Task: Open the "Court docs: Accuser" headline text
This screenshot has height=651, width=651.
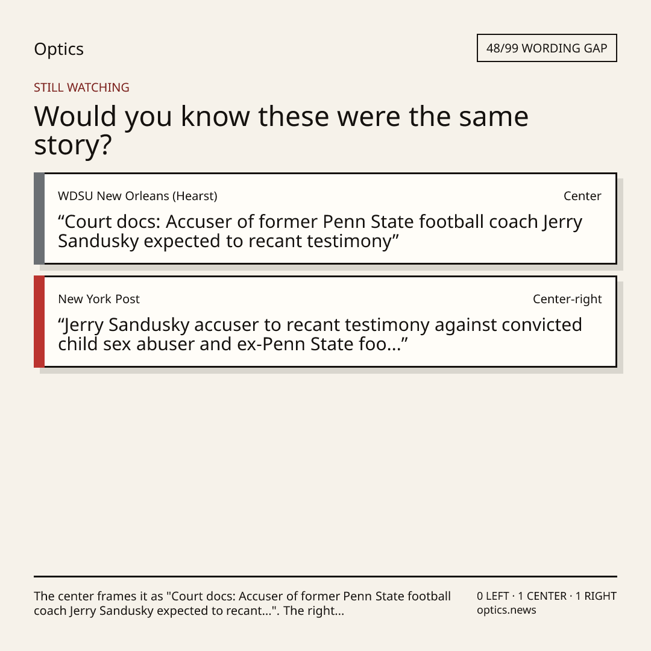Action: point(319,231)
